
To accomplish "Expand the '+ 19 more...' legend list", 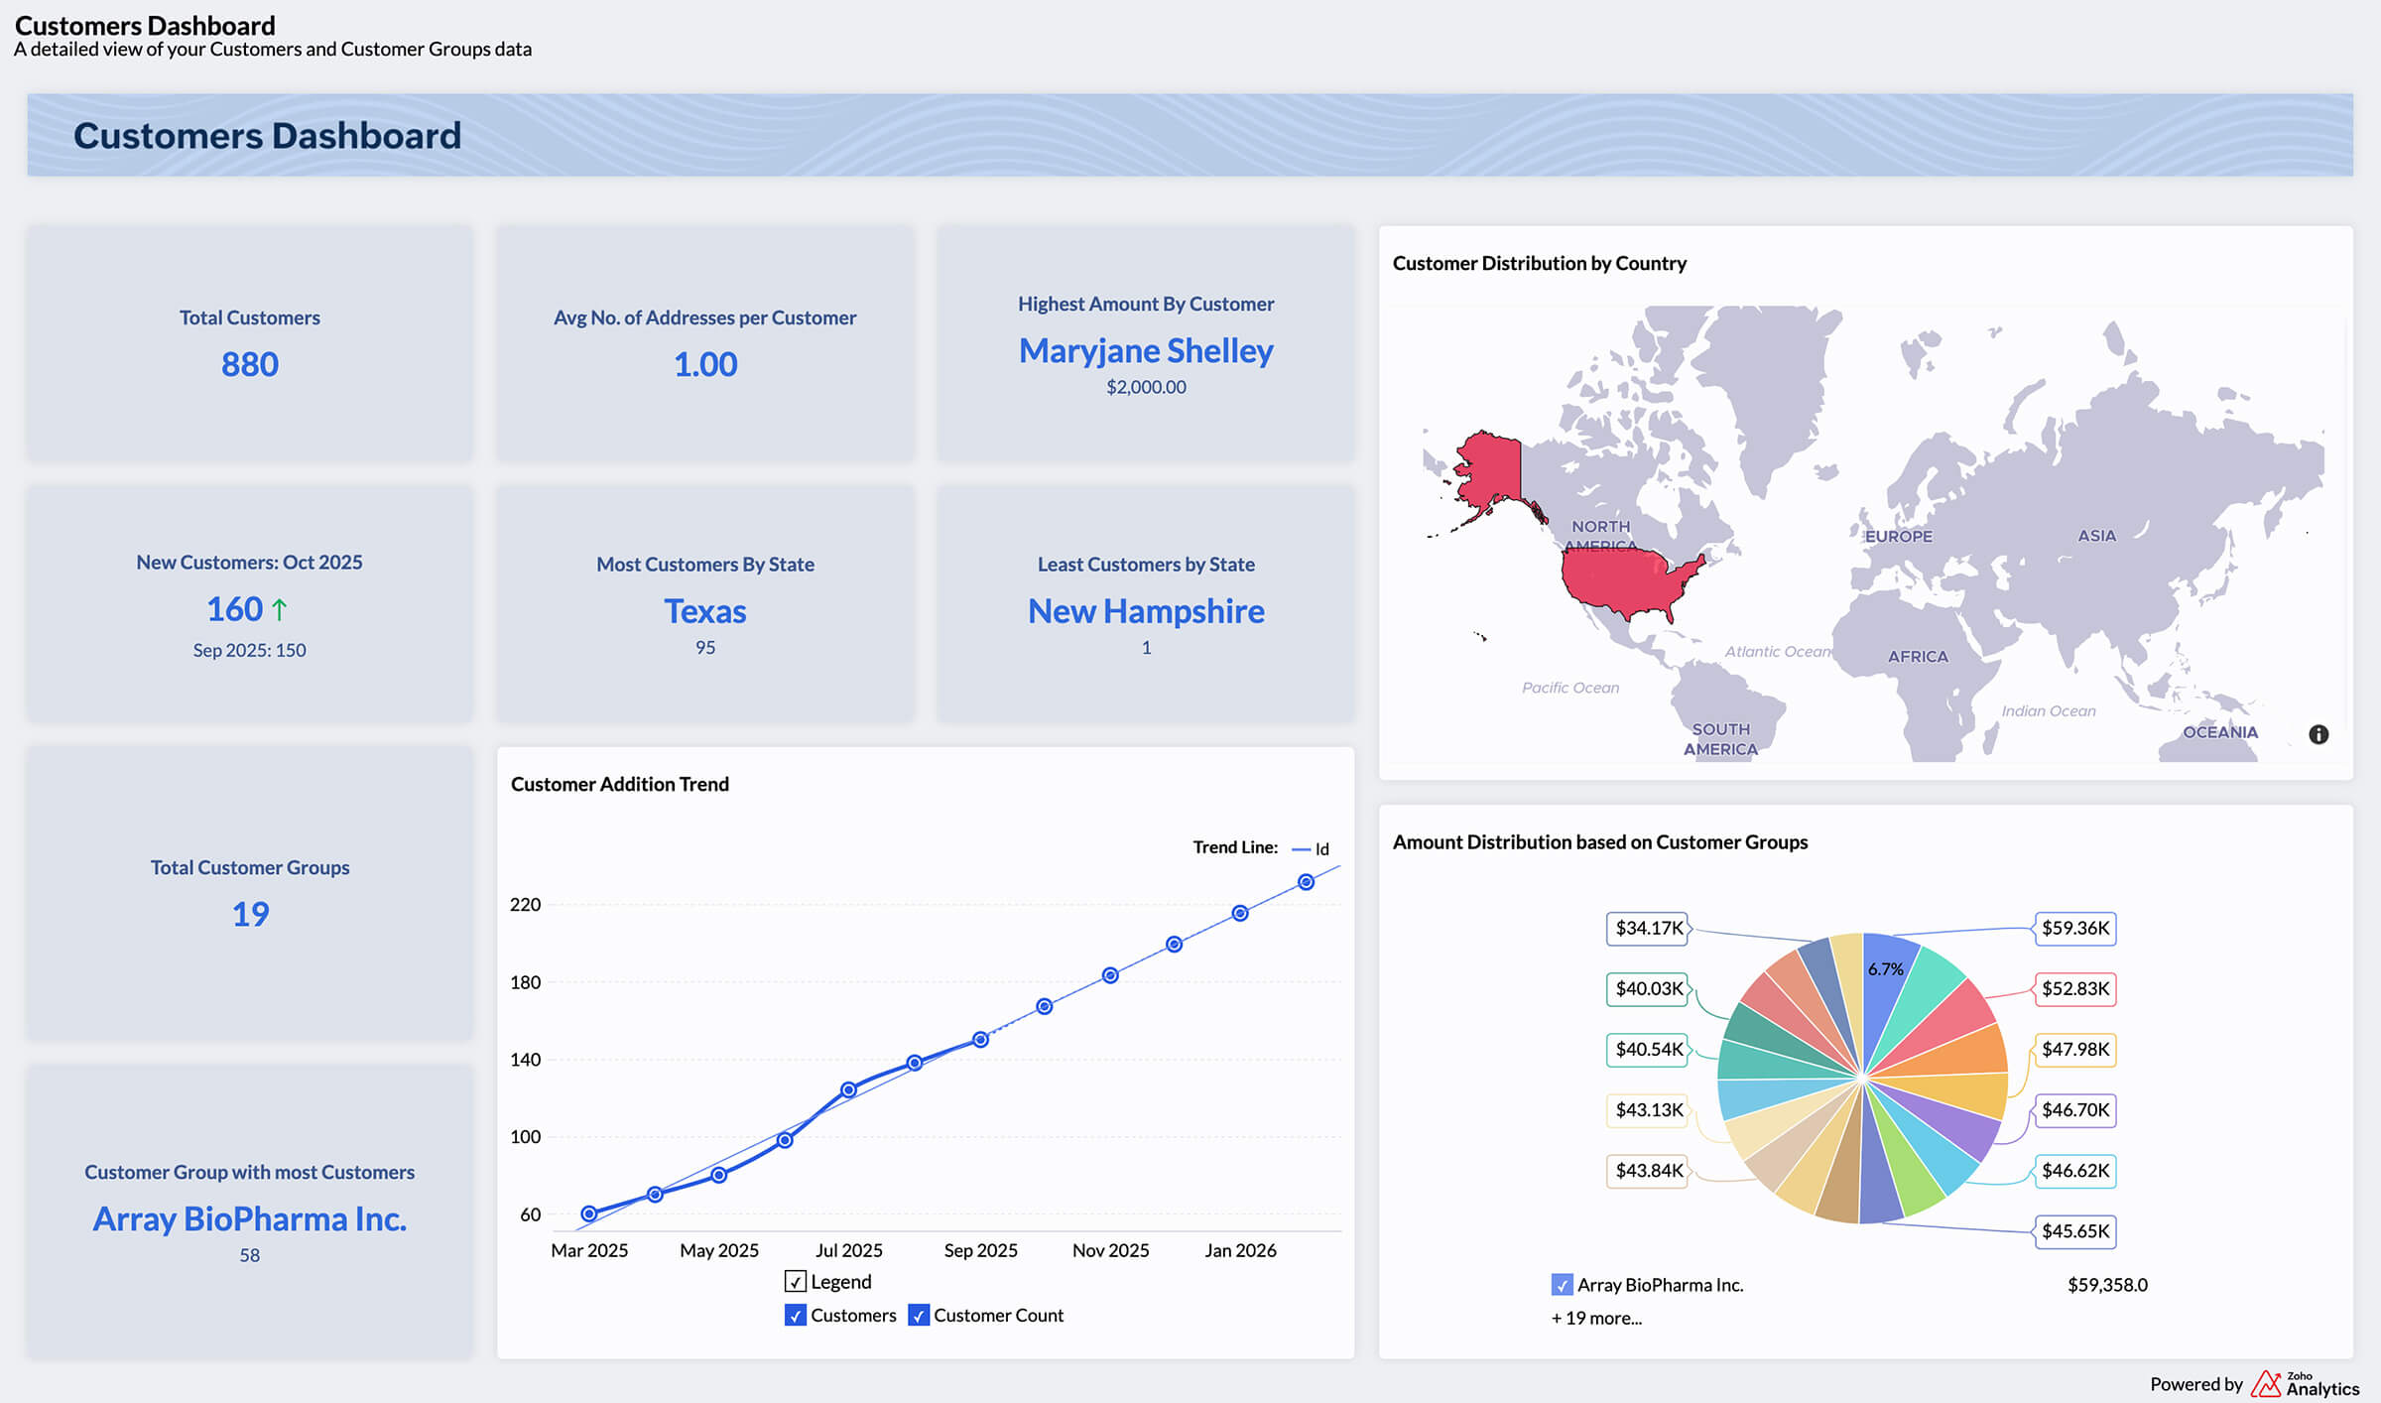I will pos(1596,1318).
